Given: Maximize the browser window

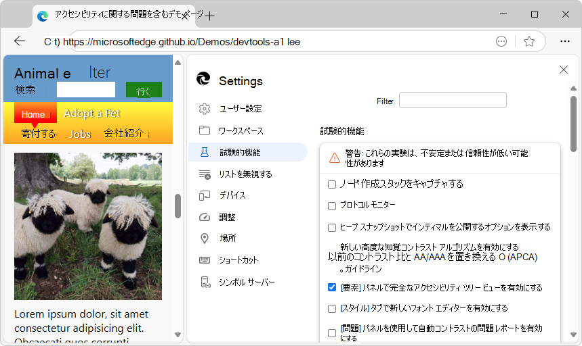Looking at the screenshot, I should point(535,14).
